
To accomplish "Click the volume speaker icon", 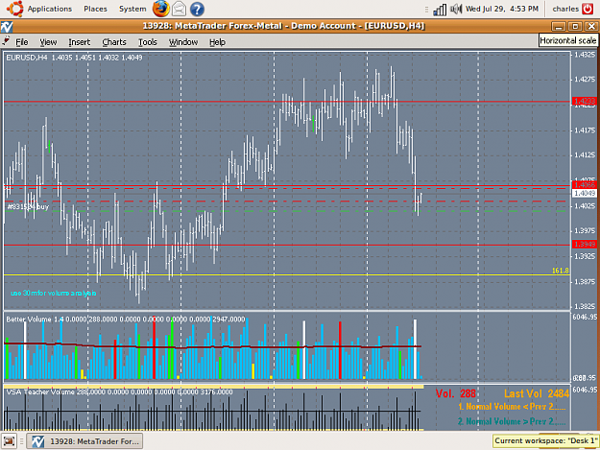I will point(456,9).
